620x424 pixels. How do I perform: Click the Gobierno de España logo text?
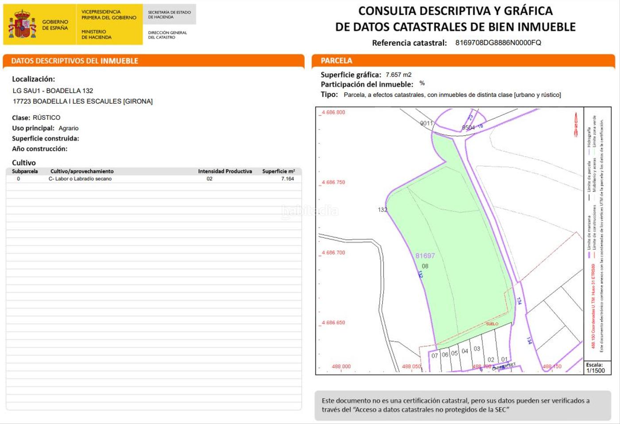coord(55,25)
